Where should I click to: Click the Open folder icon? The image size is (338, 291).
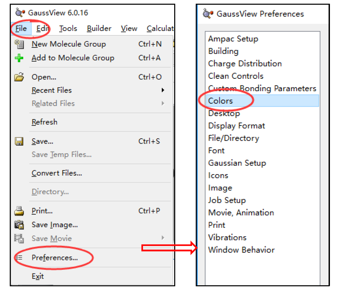[x=19, y=77]
